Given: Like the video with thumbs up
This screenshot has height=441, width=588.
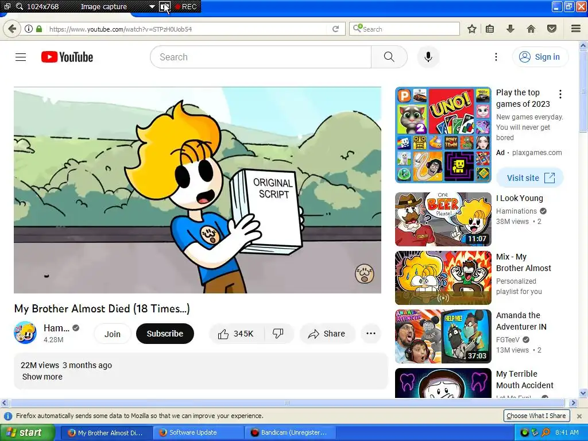Looking at the screenshot, I should 236,334.
